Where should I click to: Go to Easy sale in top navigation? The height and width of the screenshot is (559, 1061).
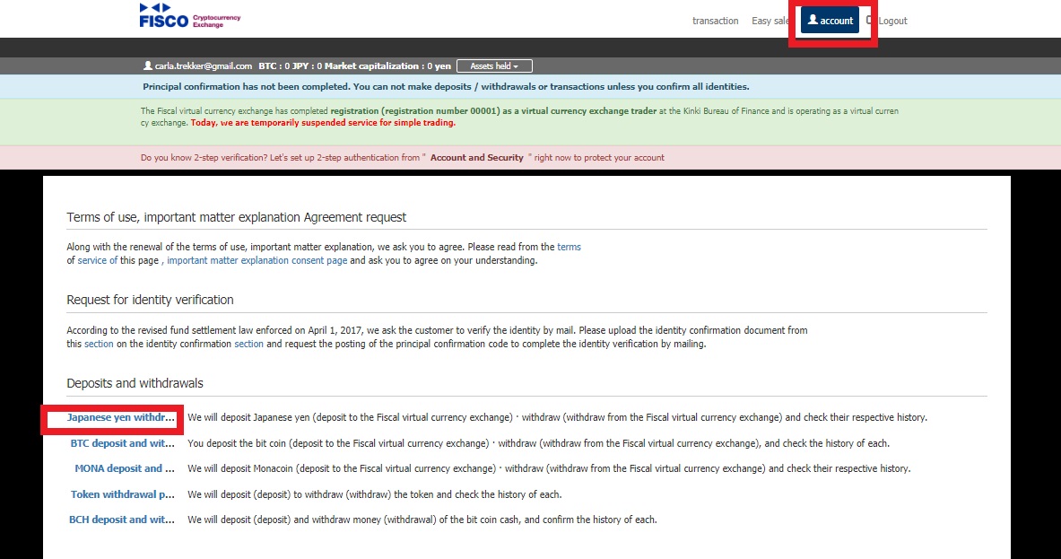pyautogui.click(x=770, y=21)
